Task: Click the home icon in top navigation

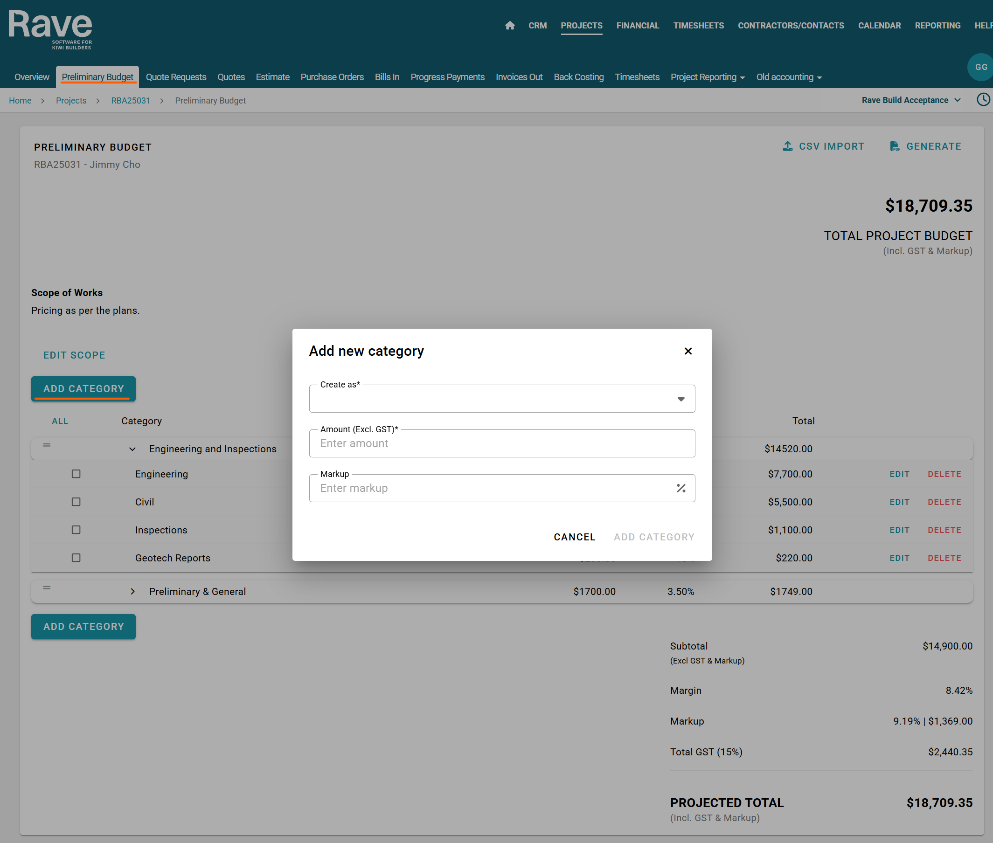Action: click(510, 25)
